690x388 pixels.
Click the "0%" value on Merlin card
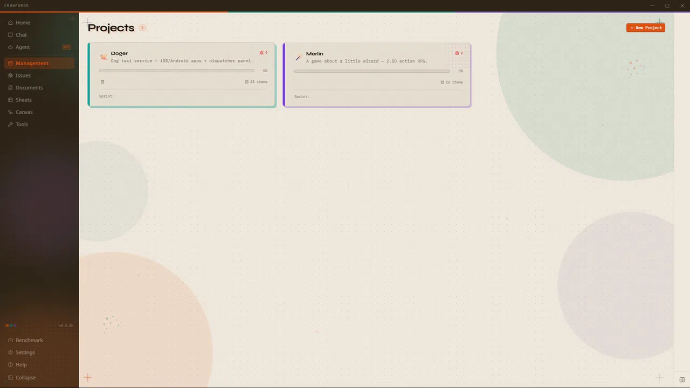[460, 71]
